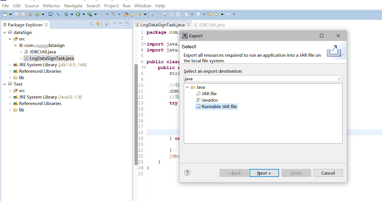Click the Last Edit Location icon
The width and height of the screenshot is (382, 201).
click(210, 14)
